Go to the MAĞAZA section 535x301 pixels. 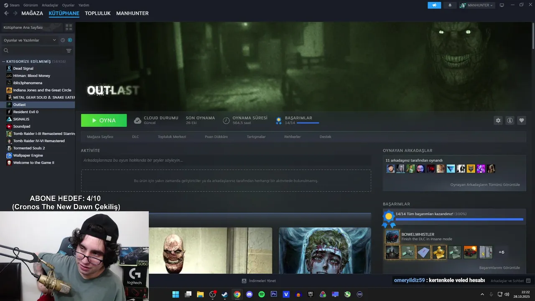point(32,13)
